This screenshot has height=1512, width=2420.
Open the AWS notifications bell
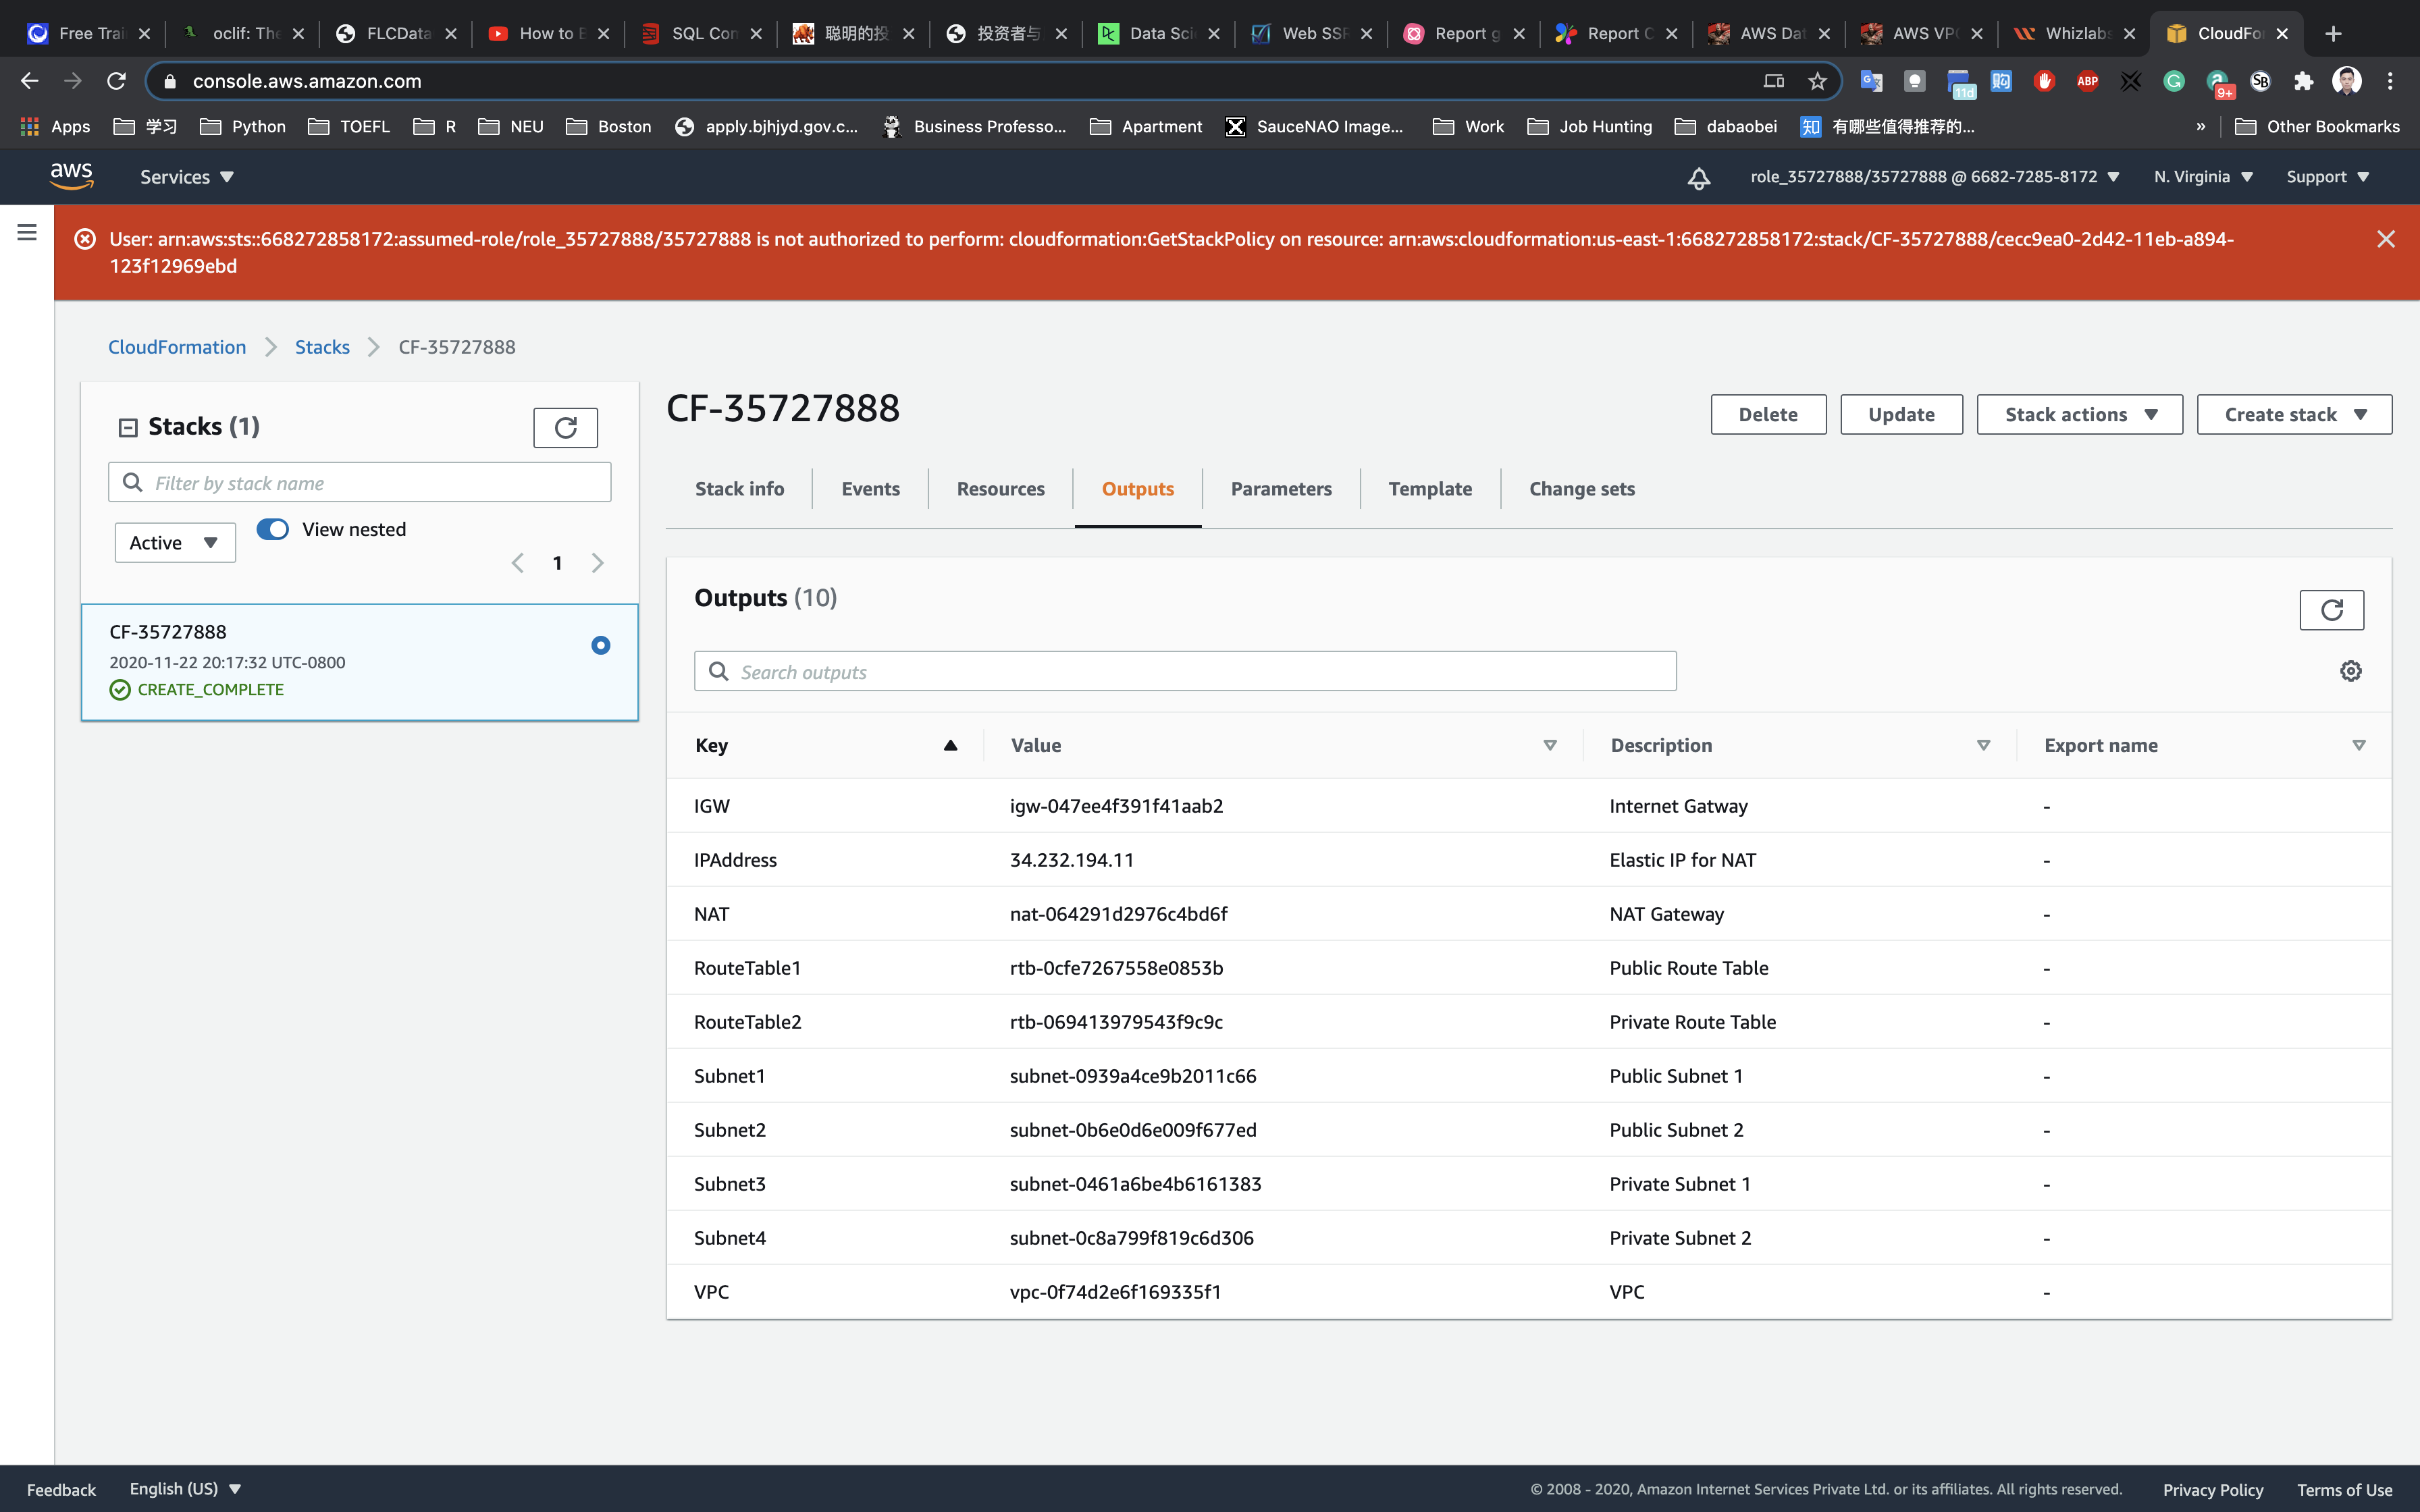(1698, 178)
